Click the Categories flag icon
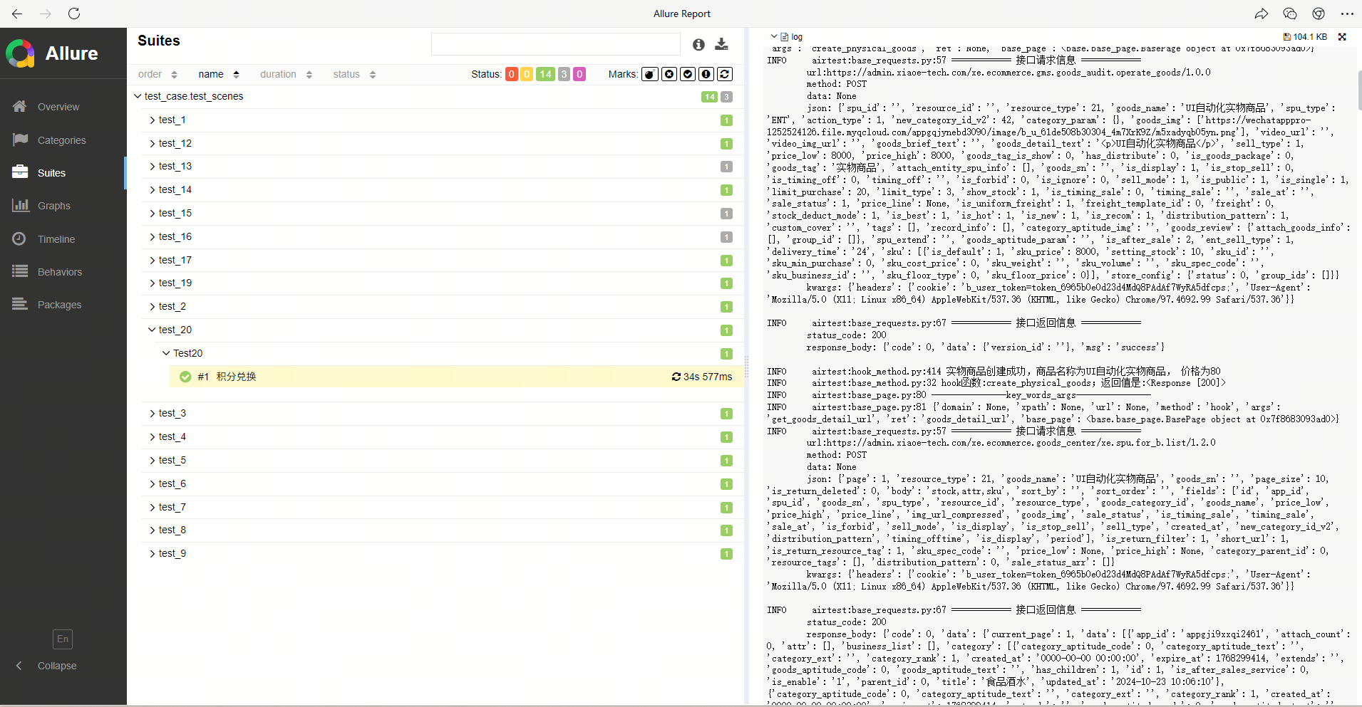The width and height of the screenshot is (1362, 707). point(20,140)
